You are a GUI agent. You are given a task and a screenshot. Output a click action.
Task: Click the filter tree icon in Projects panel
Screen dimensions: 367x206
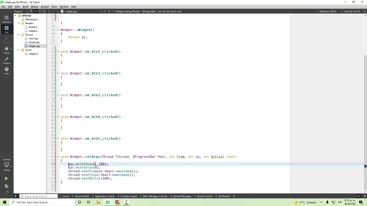31,11
